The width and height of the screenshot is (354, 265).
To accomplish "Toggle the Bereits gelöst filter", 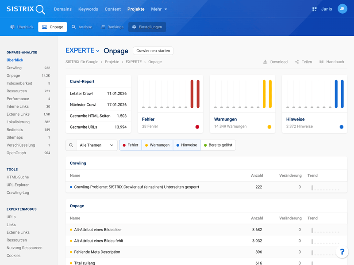I will [218, 145].
